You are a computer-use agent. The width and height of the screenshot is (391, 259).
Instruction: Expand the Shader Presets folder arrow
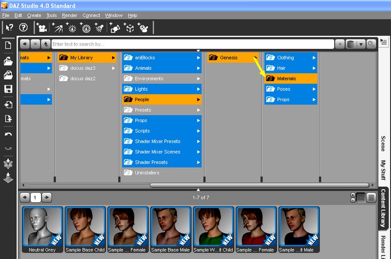coord(198,162)
